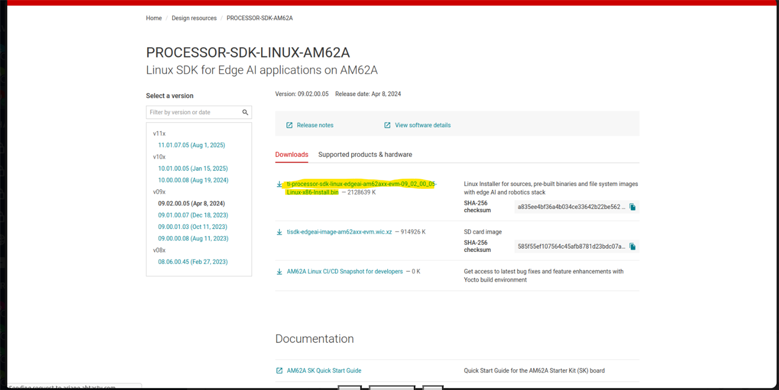Open View software details link
Viewport: 779px width, 390px height.
(x=423, y=125)
